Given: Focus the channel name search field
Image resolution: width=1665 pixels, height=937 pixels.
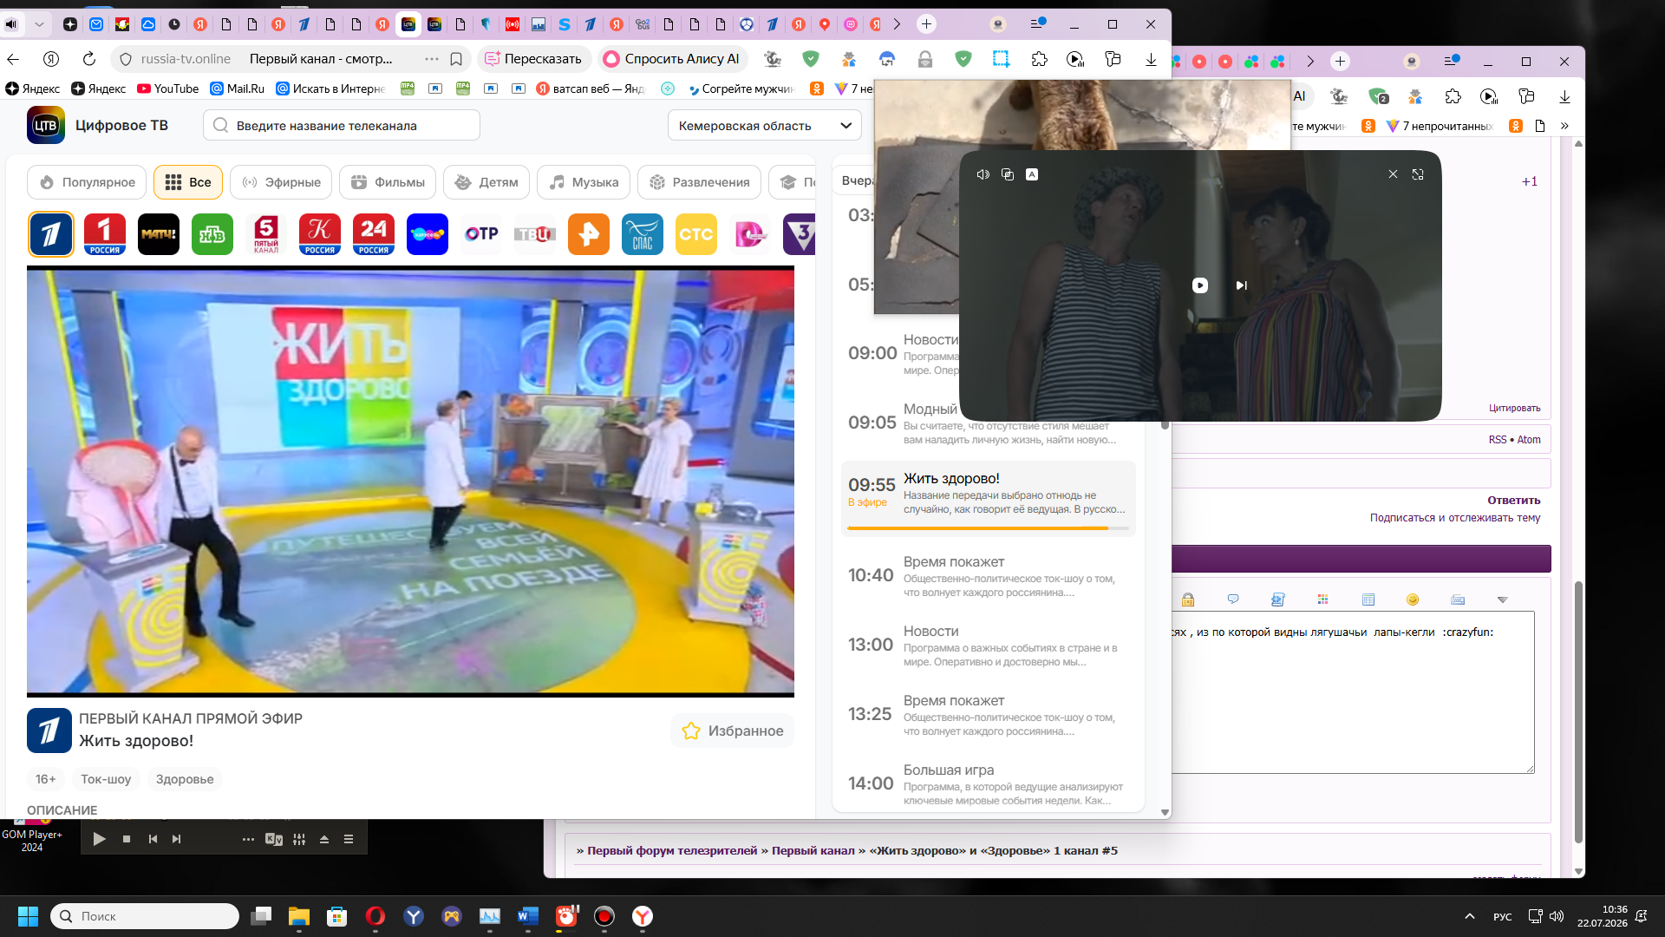Looking at the screenshot, I should pos(342,126).
